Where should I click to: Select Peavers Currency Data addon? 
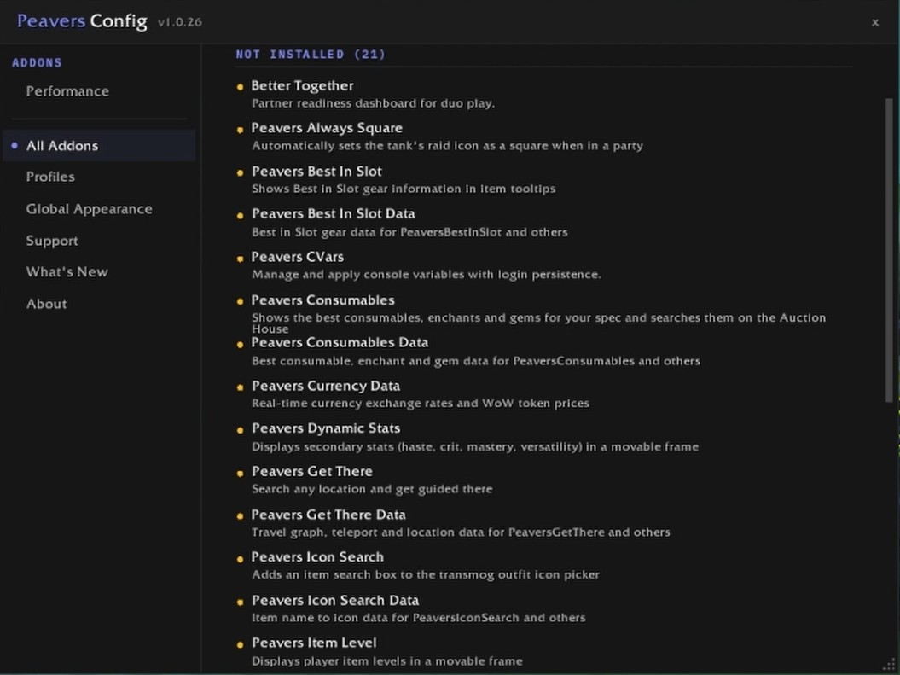click(326, 386)
